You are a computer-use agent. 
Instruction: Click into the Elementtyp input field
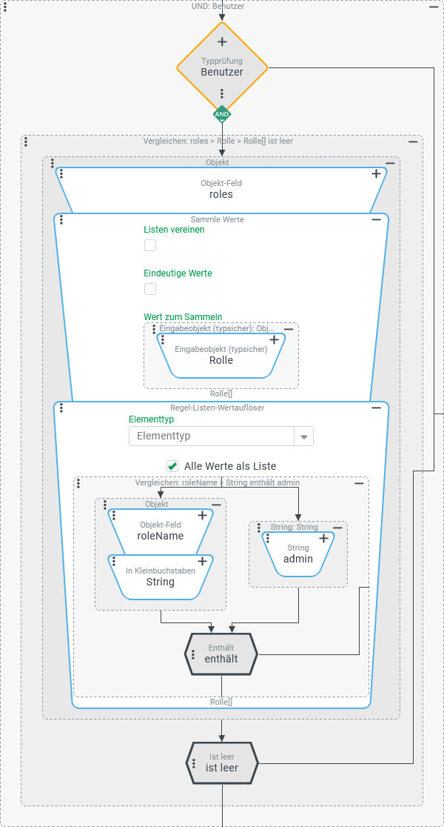[211, 436]
